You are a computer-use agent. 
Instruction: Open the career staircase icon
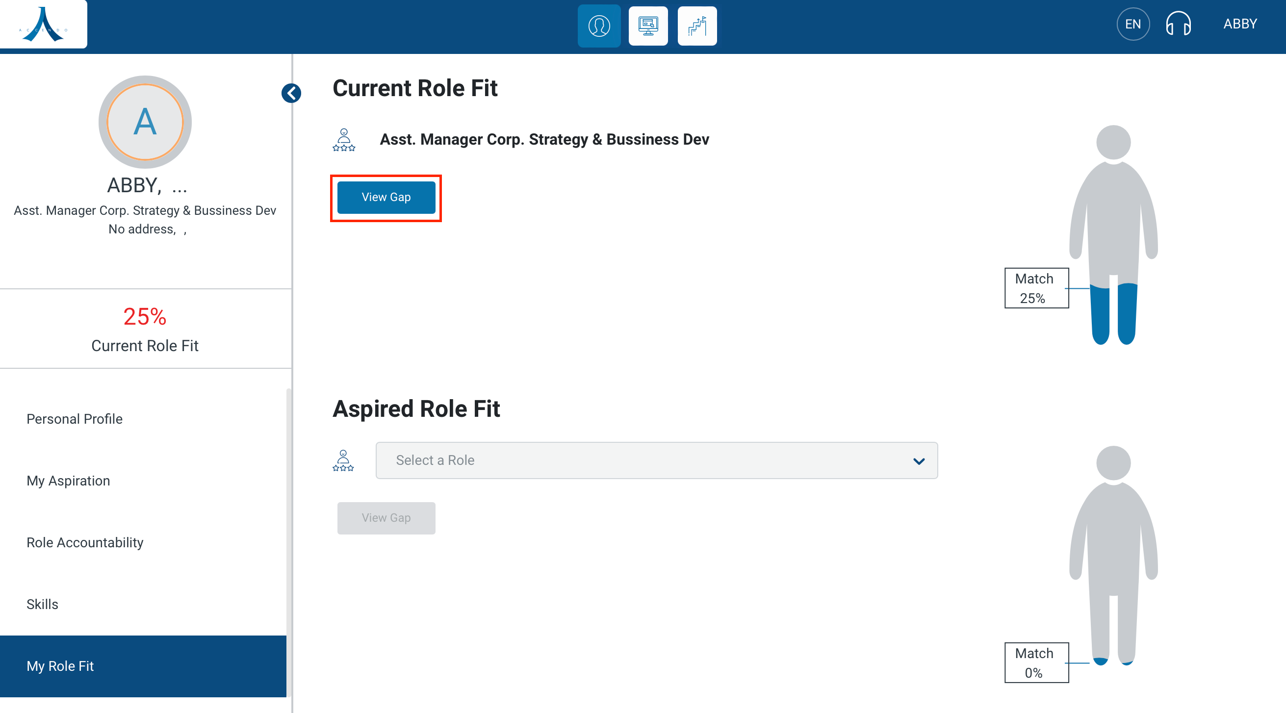pos(697,26)
